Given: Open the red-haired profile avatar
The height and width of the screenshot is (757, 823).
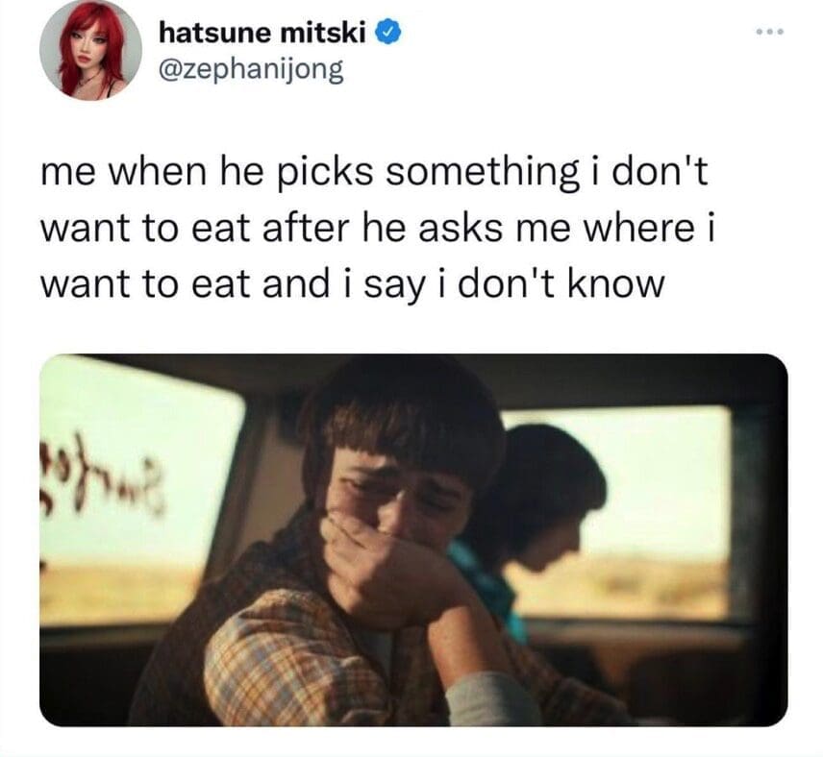Looking at the screenshot, I should tap(90, 49).
